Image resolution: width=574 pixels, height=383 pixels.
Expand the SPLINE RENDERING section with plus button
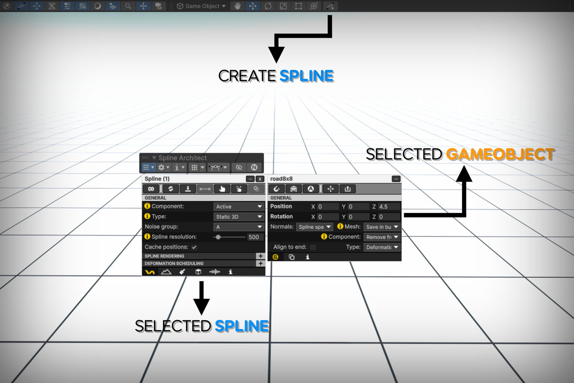tap(261, 255)
